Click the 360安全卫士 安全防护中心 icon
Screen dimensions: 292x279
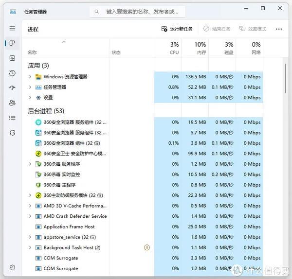tap(38, 154)
